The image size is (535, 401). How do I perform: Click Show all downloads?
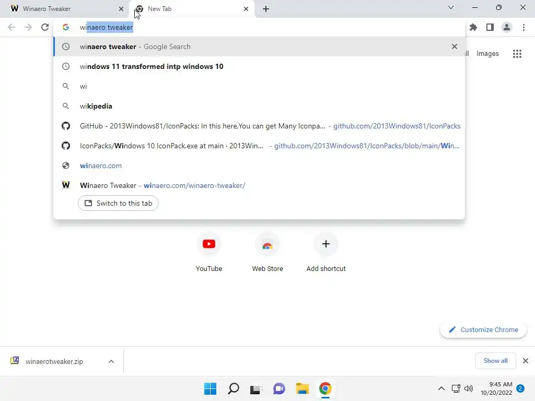495,361
